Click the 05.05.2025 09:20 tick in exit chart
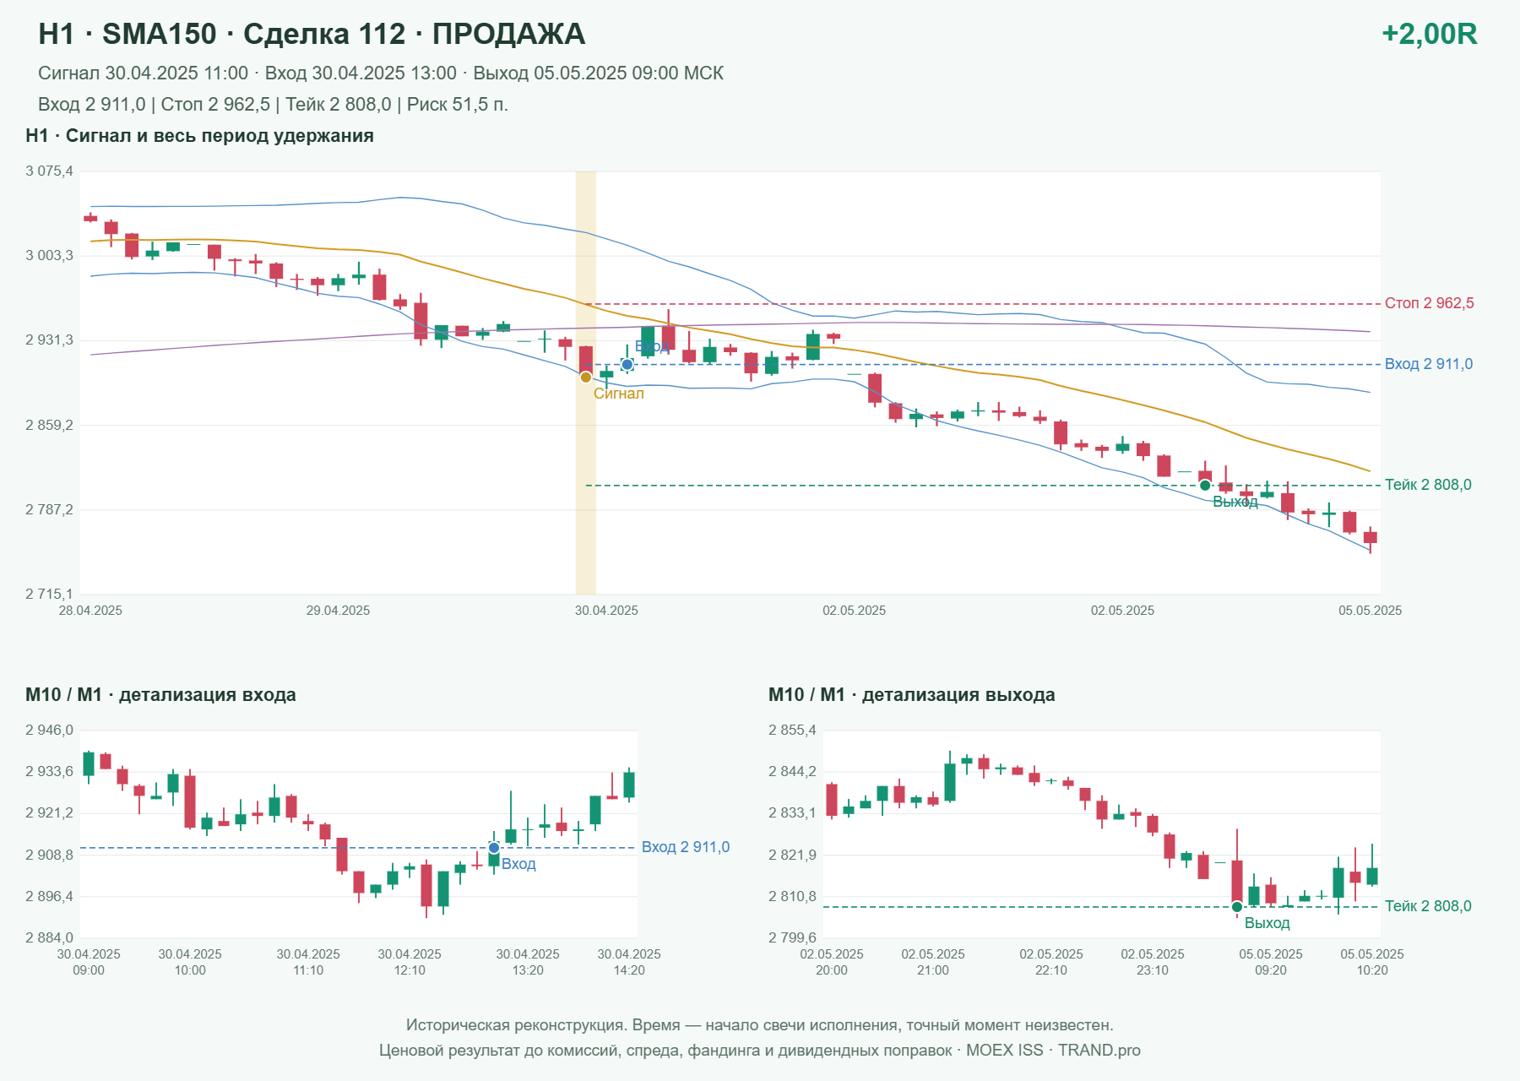The image size is (1520, 1081). pyautogui.click(x=1271, y=962)
